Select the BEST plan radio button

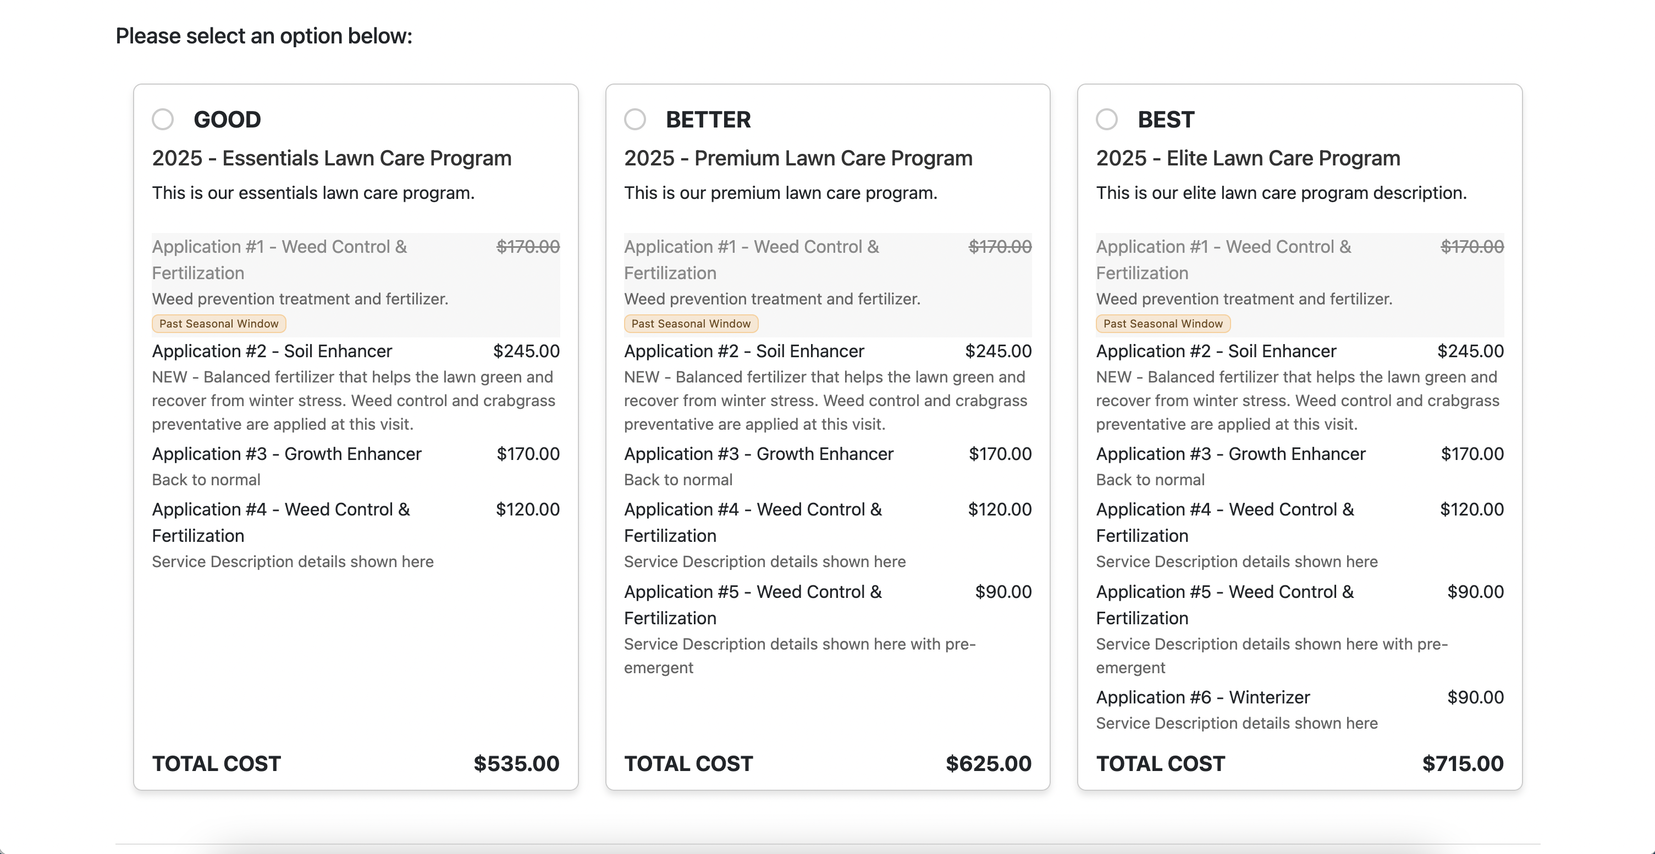pos(1106,119)
